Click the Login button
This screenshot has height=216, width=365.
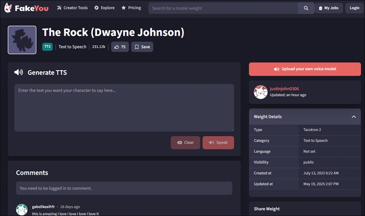coord(354,8)
